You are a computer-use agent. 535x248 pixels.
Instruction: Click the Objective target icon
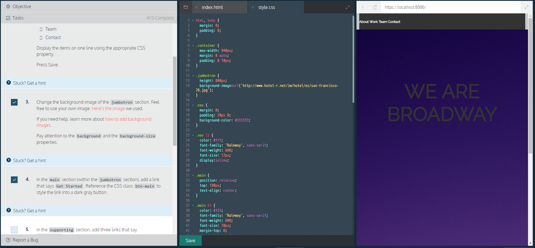coord(8,6)
